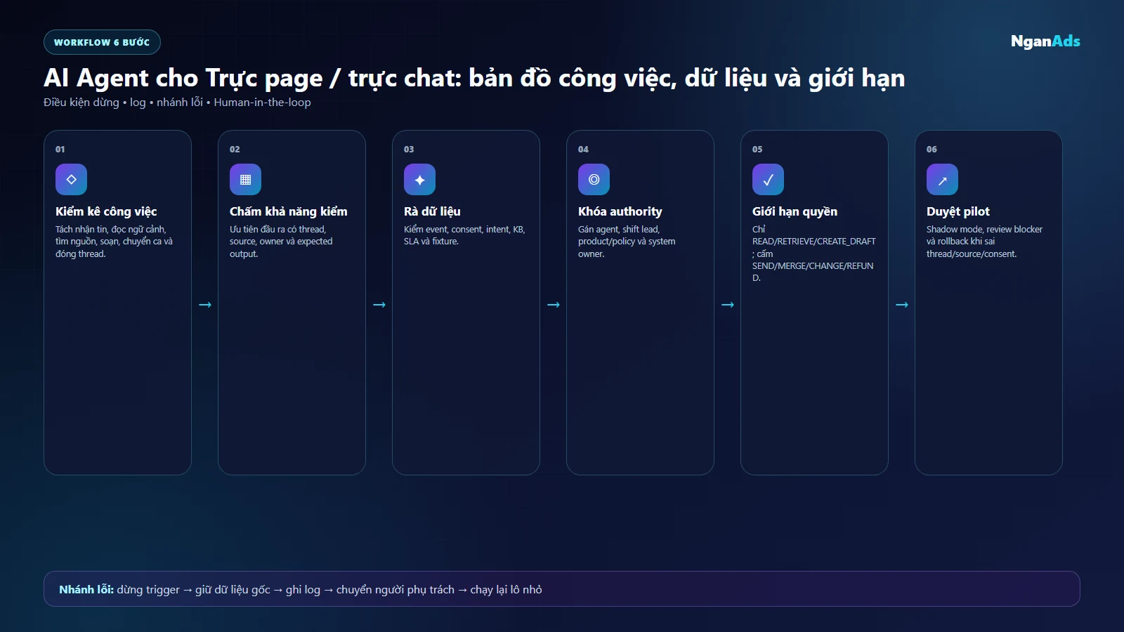Click the description 'Gán agent, shift lead'
1124x632 pixels.
[x=627, y=242]
